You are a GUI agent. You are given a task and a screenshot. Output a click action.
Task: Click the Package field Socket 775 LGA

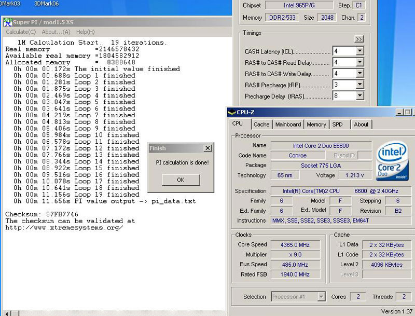tap(321, 166)
